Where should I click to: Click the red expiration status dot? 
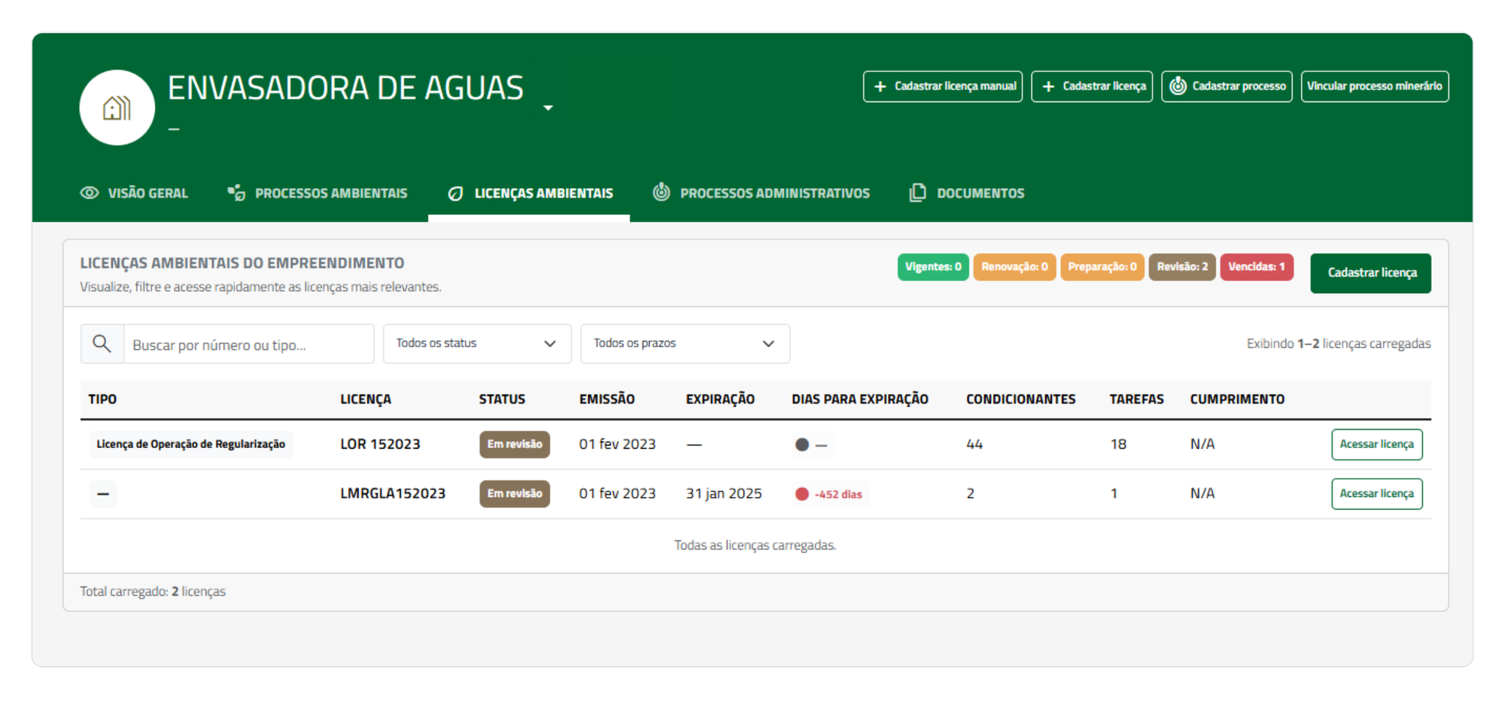click(x=802, y=494)
